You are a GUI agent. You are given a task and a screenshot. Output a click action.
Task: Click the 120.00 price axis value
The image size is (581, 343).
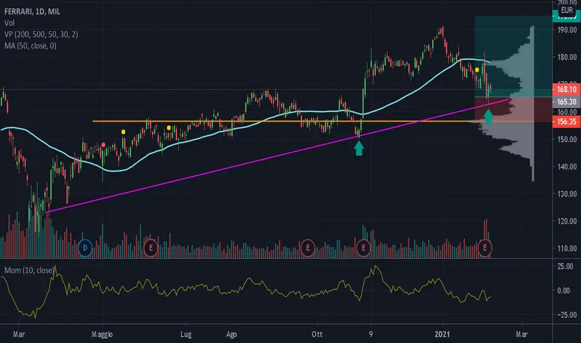(567, 221)
